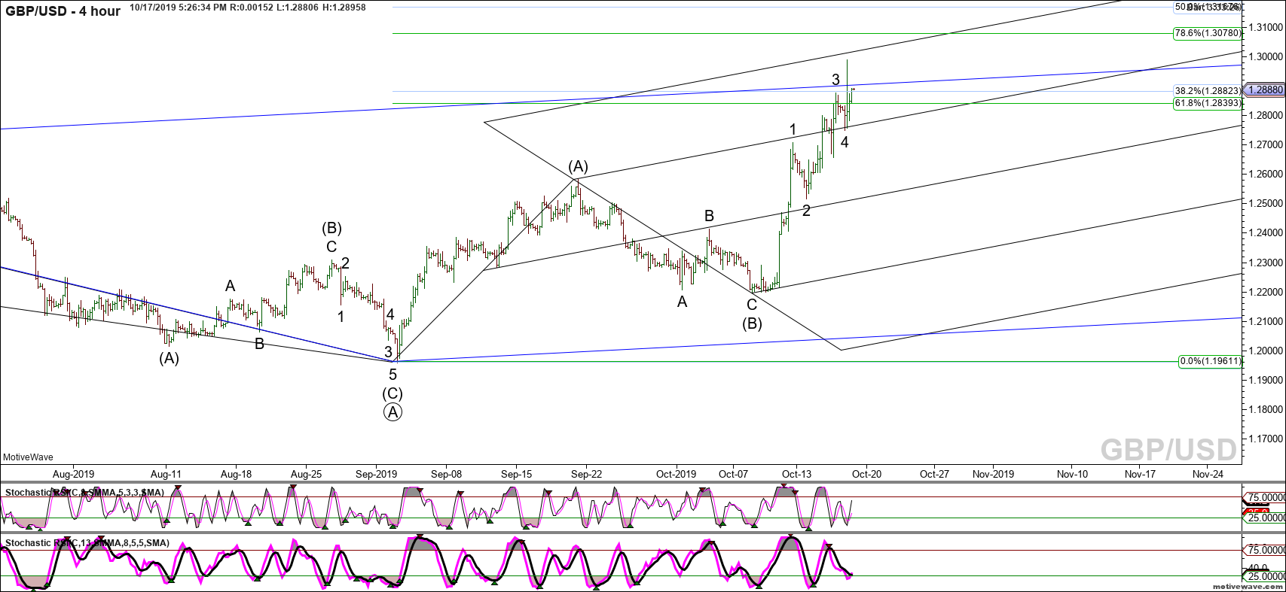Click the 75.00000 level tag in upper Stochastic panel
The height and width of the screenshot is (592, 1286).
click(1265, 497)
